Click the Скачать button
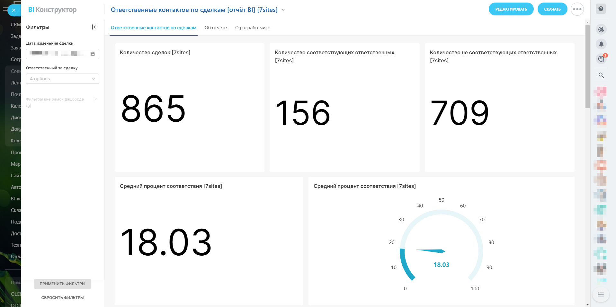This screenshot has height=307, width=616. [552, 9]
